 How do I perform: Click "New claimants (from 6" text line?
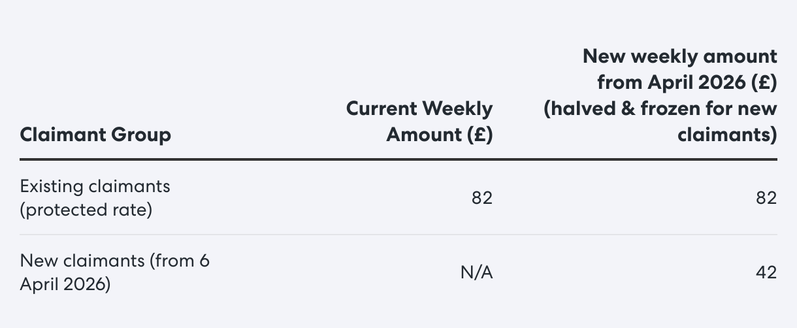click(115, 261)
